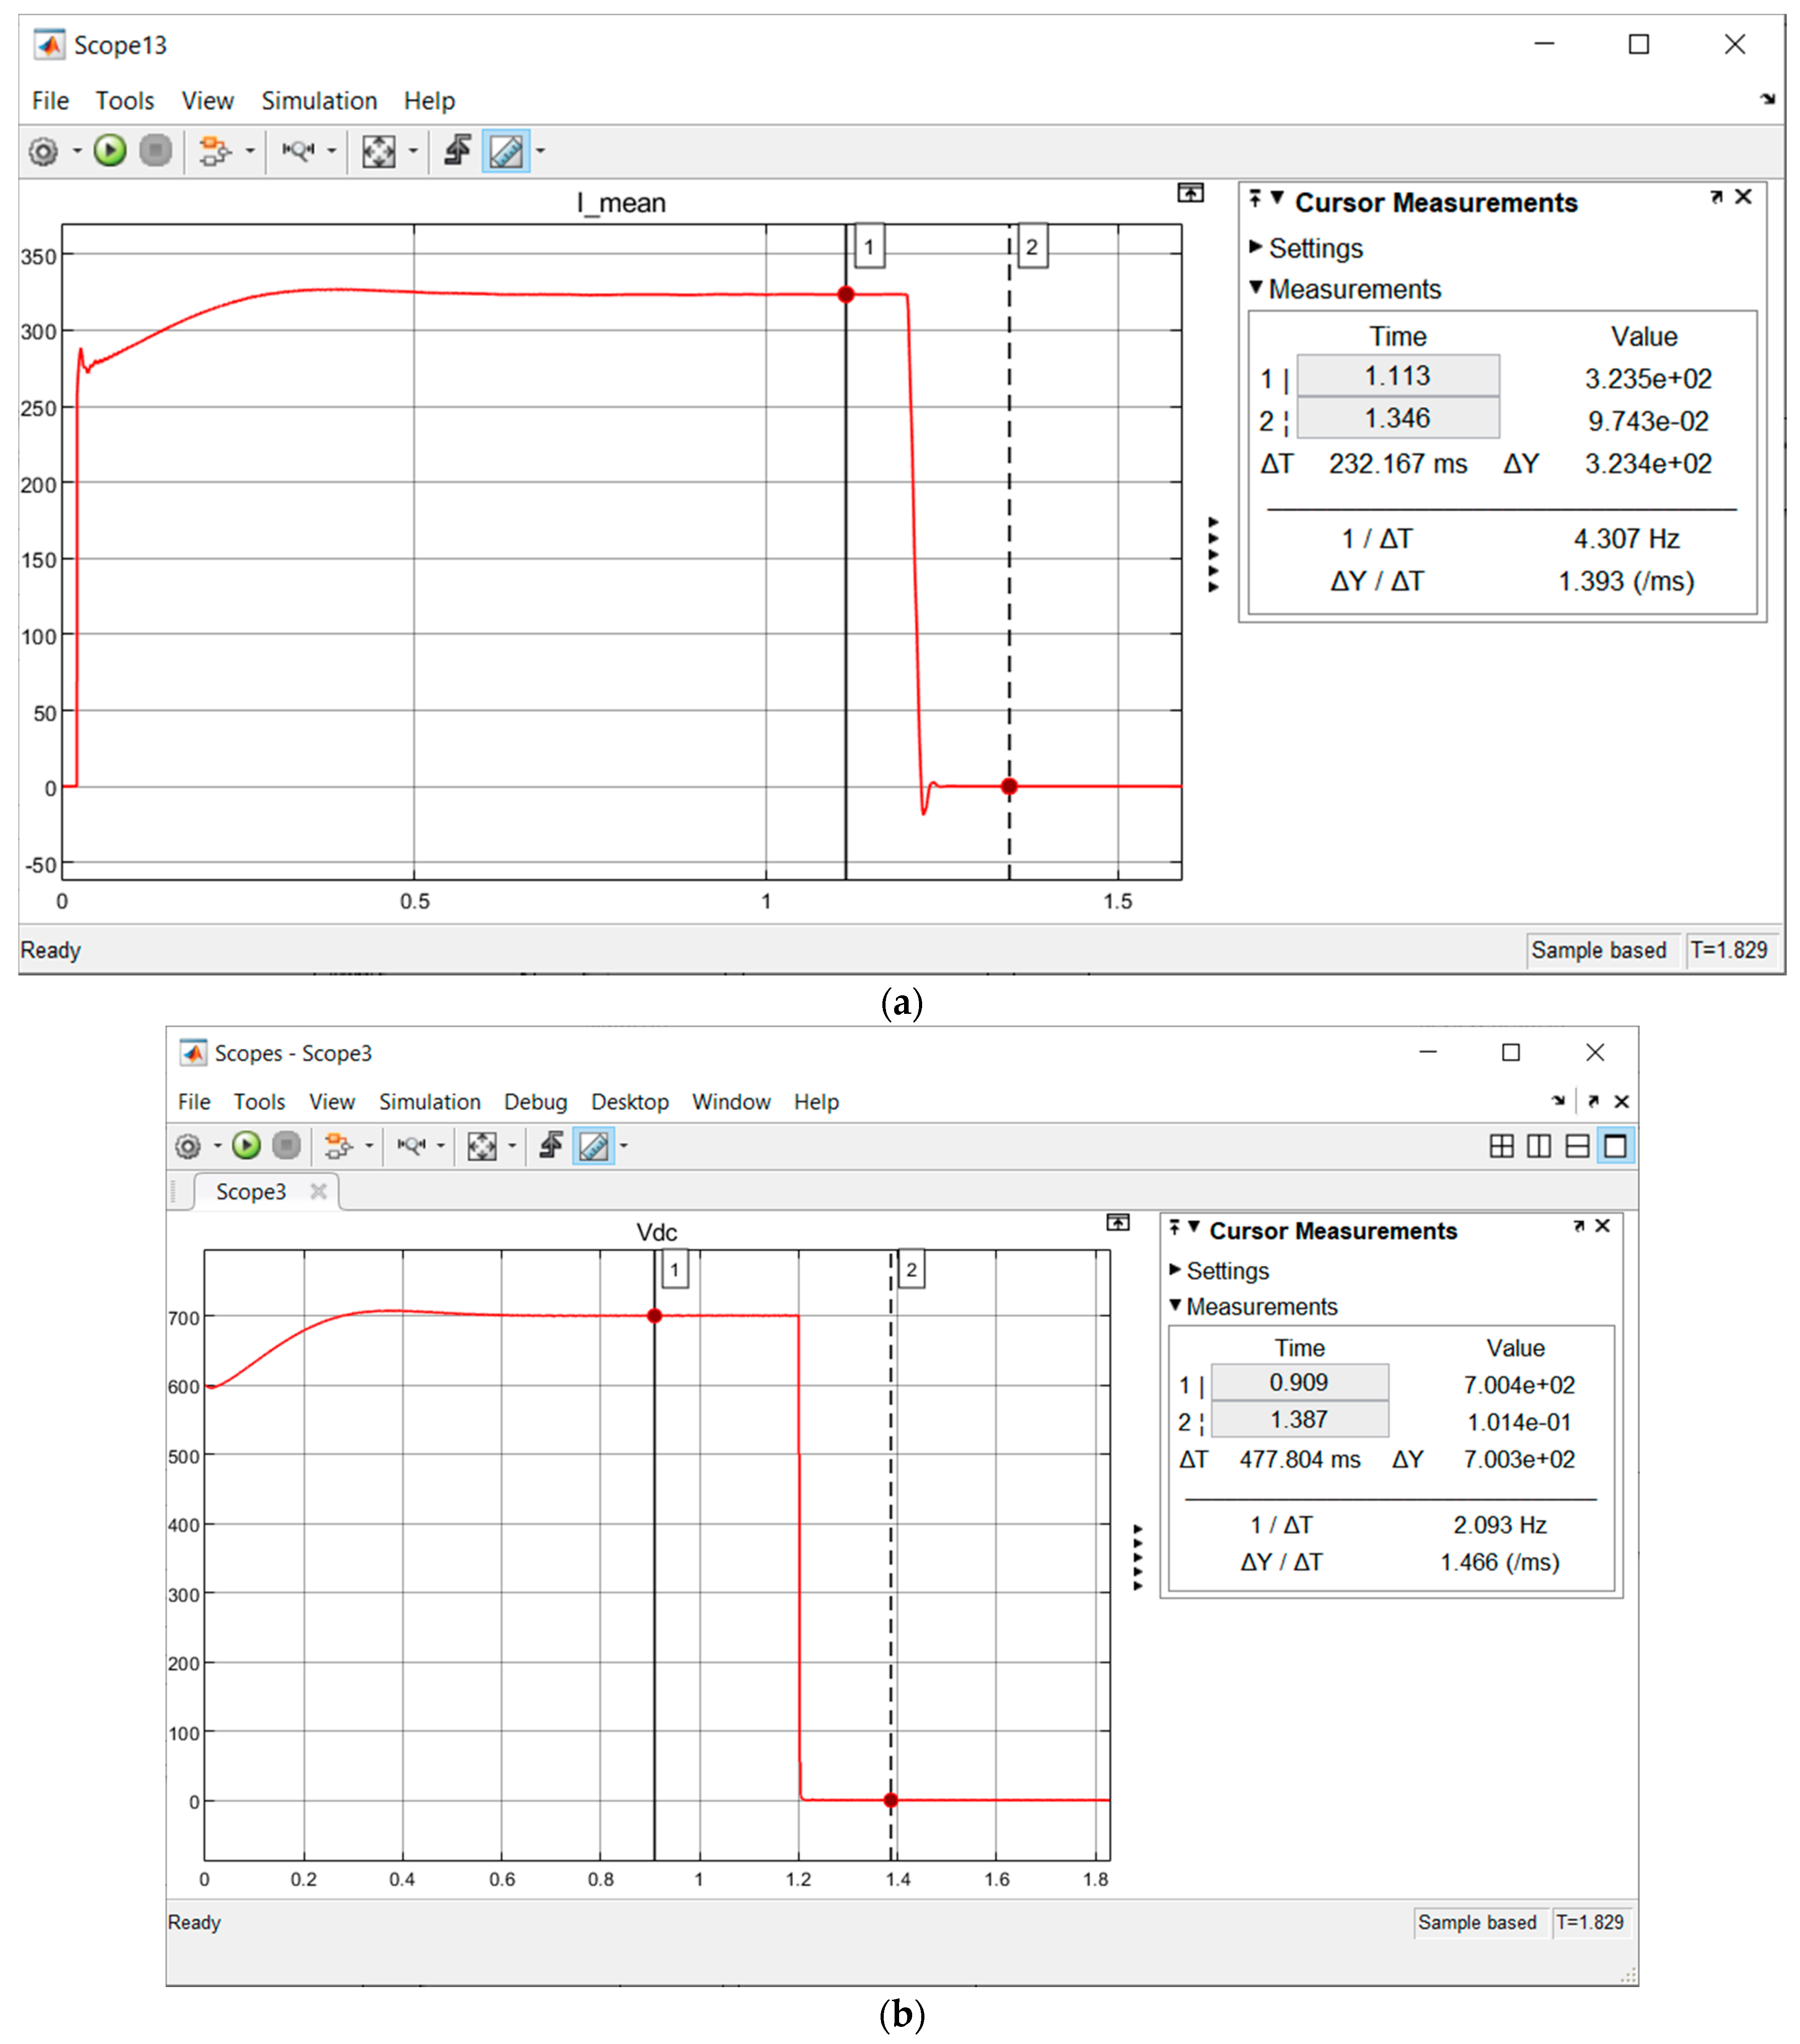The image size is (1800, 2044).
Task: Open the Debug menu in Scopes window
Action: tap(535, 1102)
